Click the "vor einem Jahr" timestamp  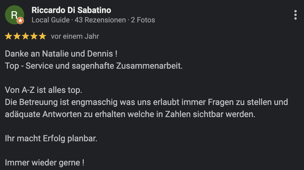75,37
